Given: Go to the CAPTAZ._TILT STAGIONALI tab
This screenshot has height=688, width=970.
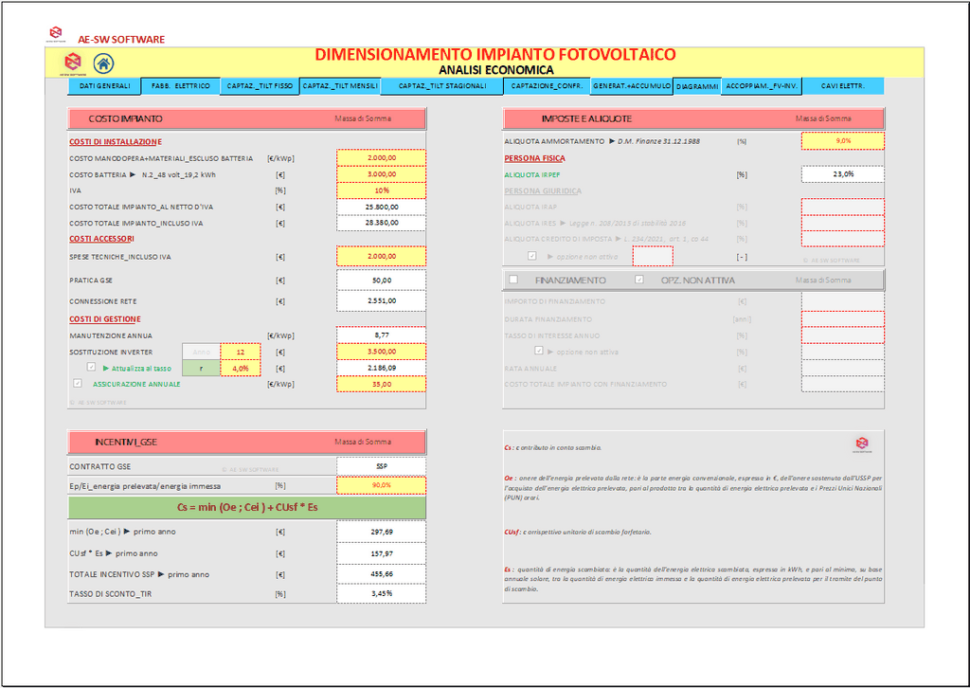Looking at the screenshot, I should [441, 86].
